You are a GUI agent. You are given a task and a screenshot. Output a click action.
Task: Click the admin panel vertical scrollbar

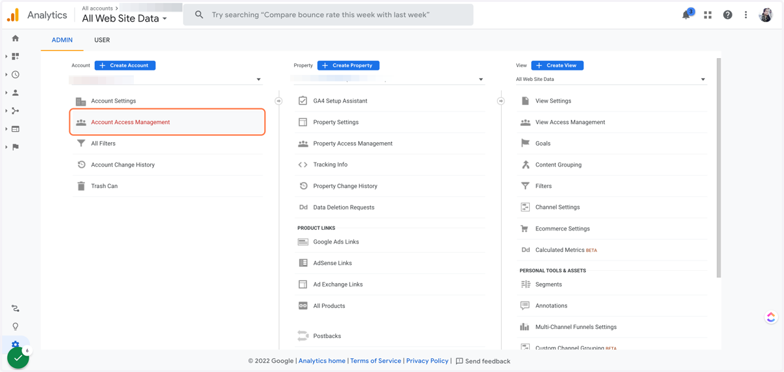pos(719,168)
